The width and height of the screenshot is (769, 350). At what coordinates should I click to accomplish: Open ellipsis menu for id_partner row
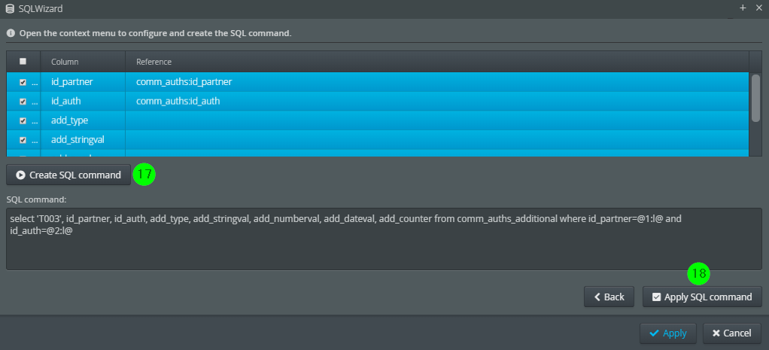(x=35, y=83)
